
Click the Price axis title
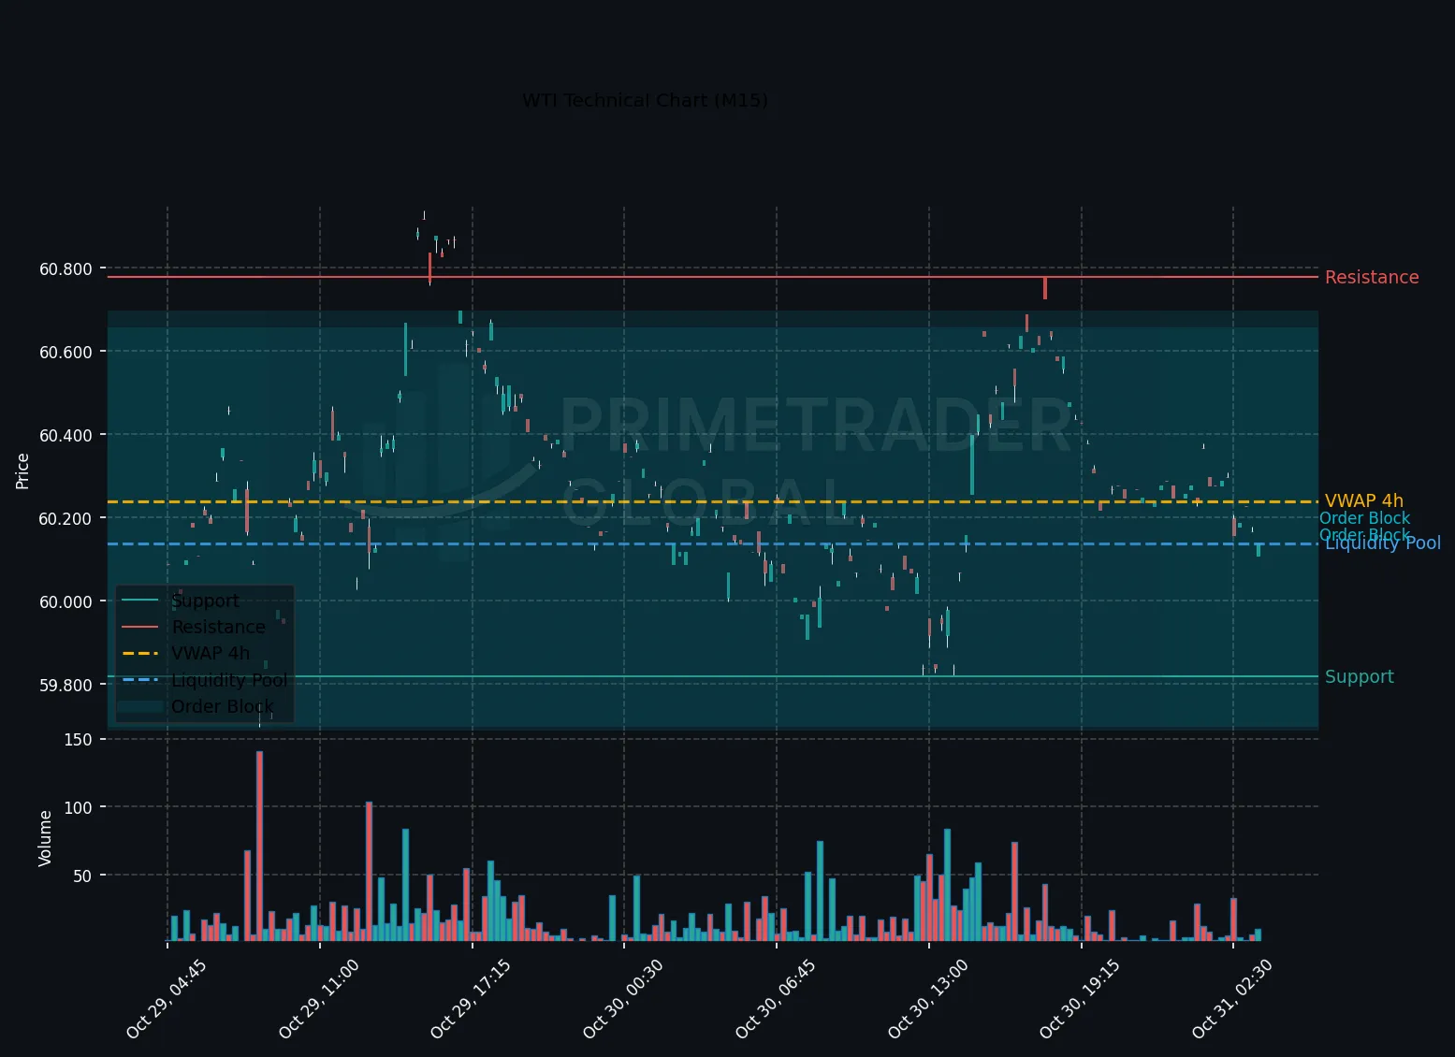[22, 471]
